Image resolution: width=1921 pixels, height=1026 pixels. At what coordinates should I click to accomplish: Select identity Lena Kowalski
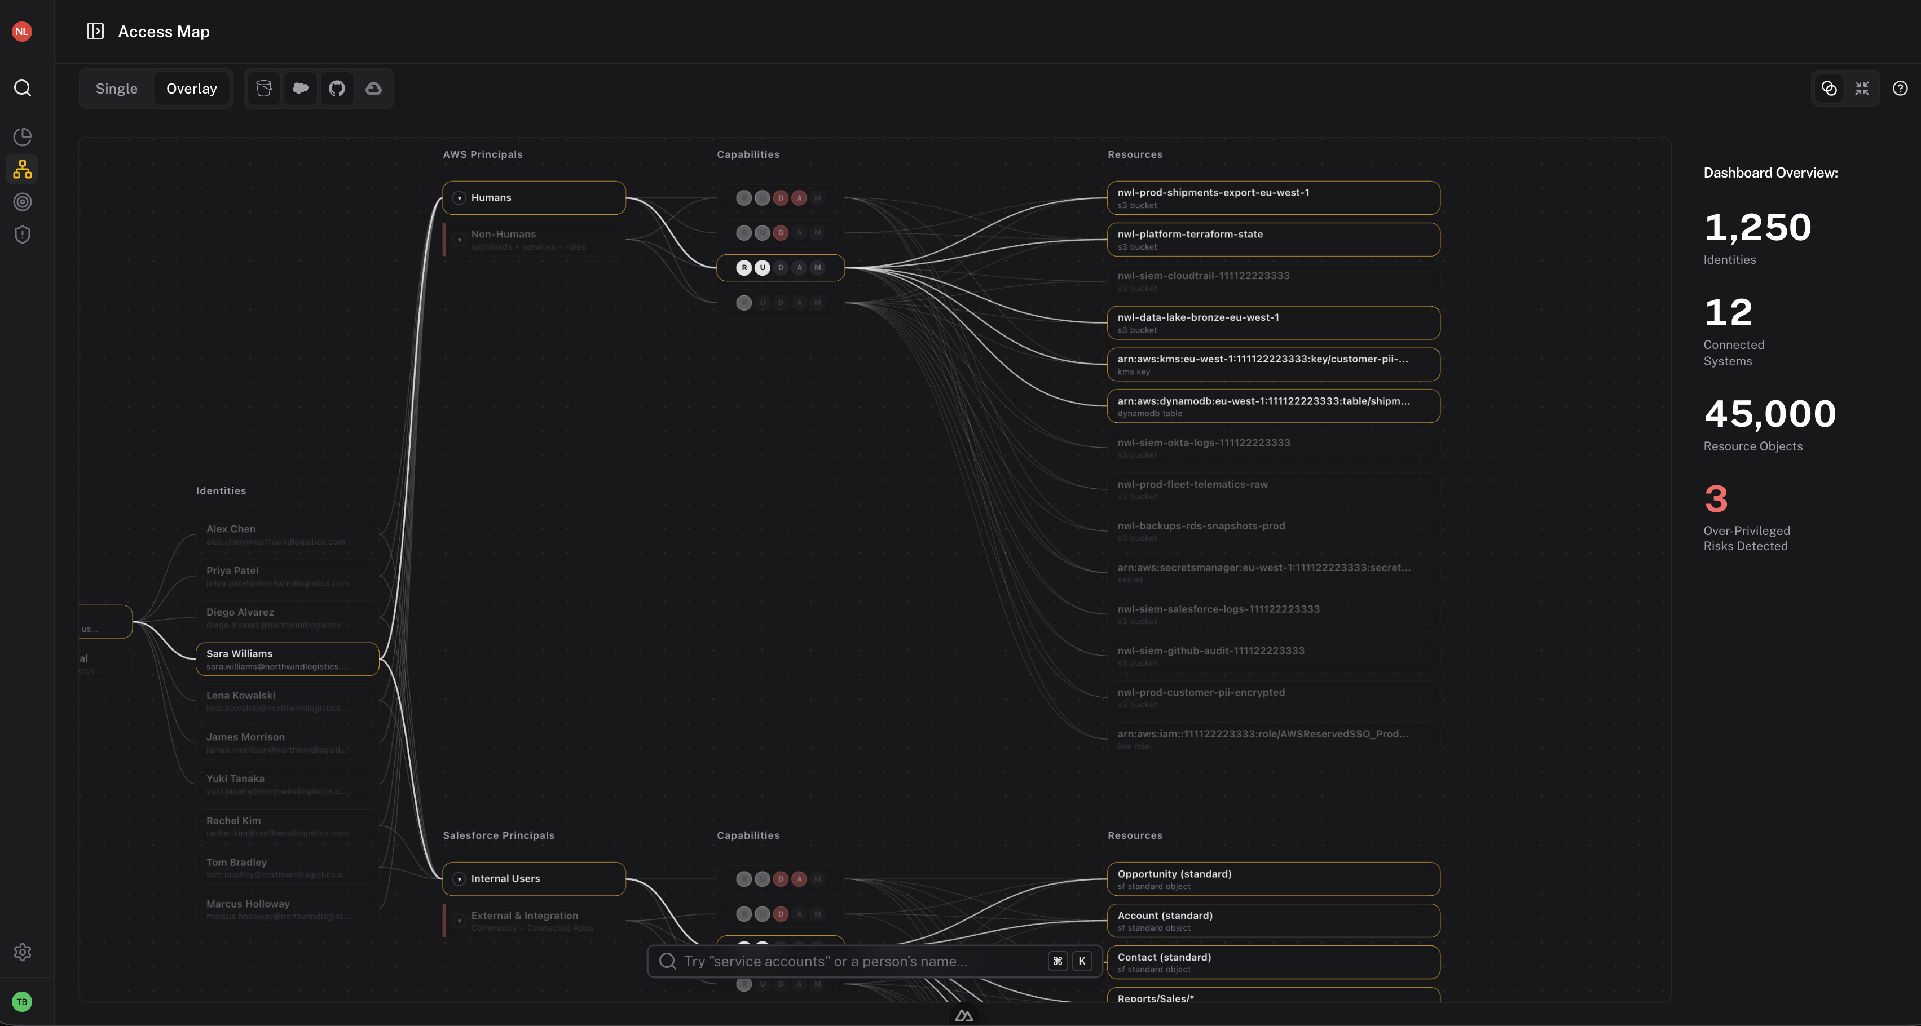click(287, 701)
